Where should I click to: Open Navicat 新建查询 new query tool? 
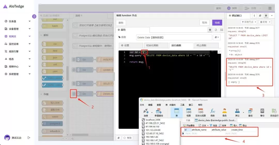tap(159, 111)
